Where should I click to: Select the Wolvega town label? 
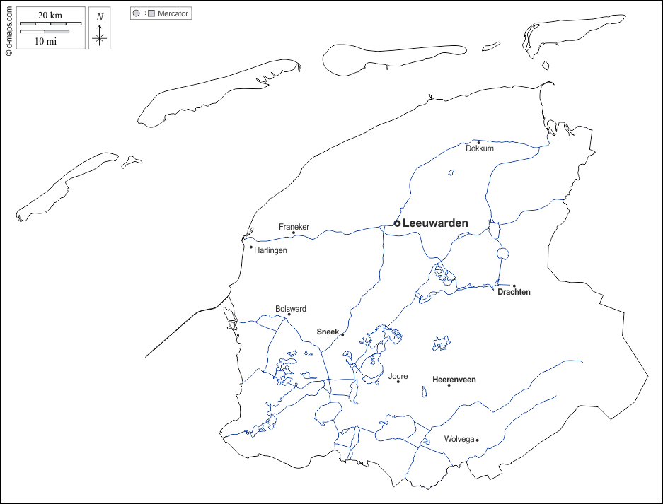tap(459, 439)
